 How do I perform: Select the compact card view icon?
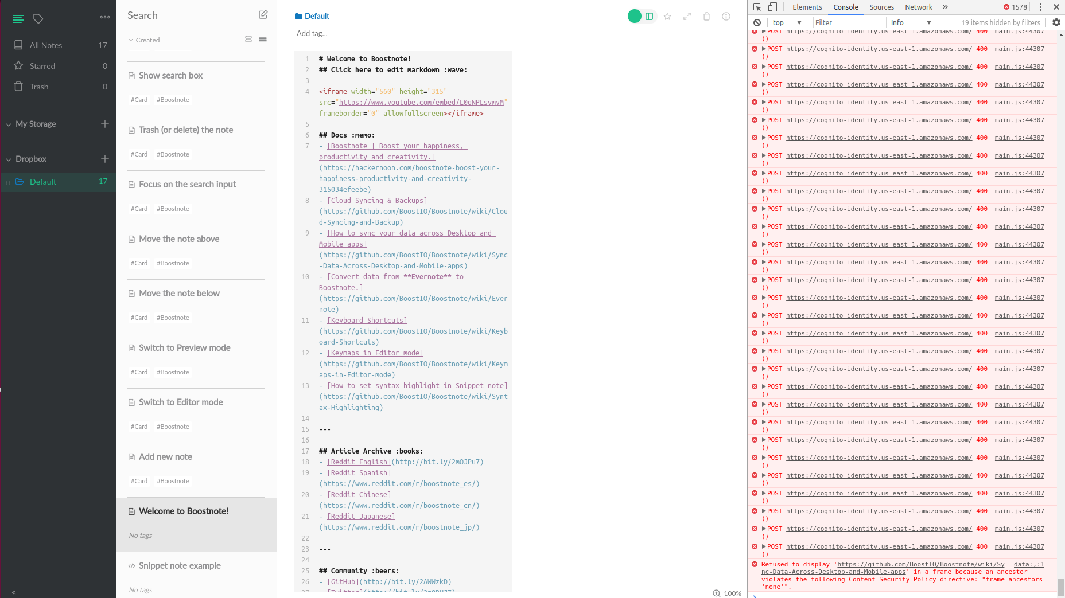(x=248, y=39)
